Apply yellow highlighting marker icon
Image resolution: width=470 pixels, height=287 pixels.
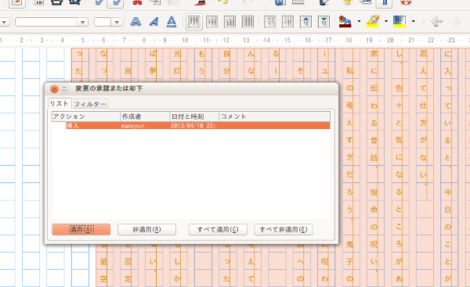372,22
